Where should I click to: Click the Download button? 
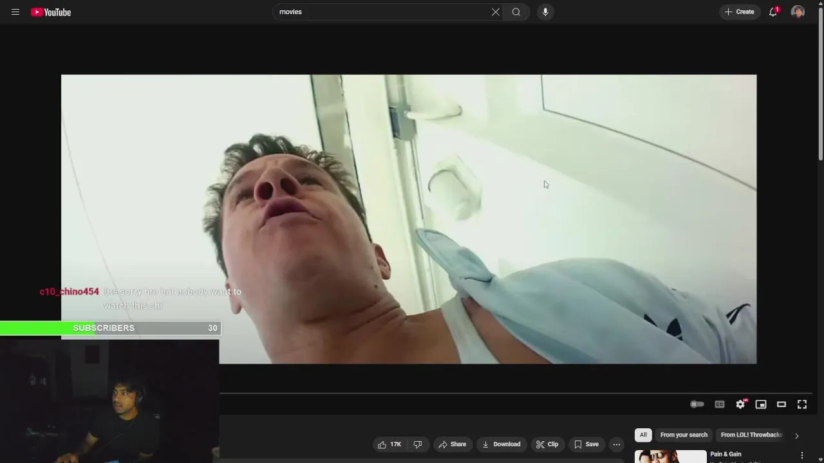(501, 444)
